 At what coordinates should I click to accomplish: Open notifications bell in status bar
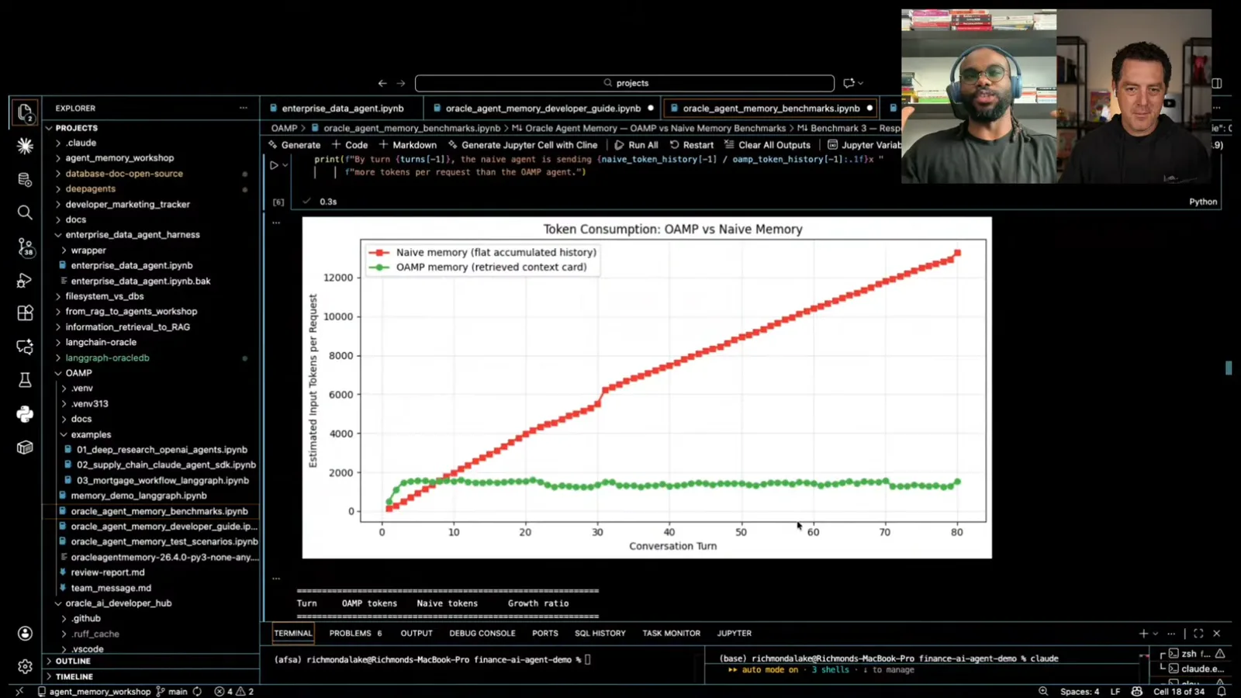coord(1222,691)
